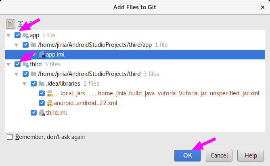This screenshot has height=166, width=270.
Task: Collapse the third module tree node
Action: (8, 65)
